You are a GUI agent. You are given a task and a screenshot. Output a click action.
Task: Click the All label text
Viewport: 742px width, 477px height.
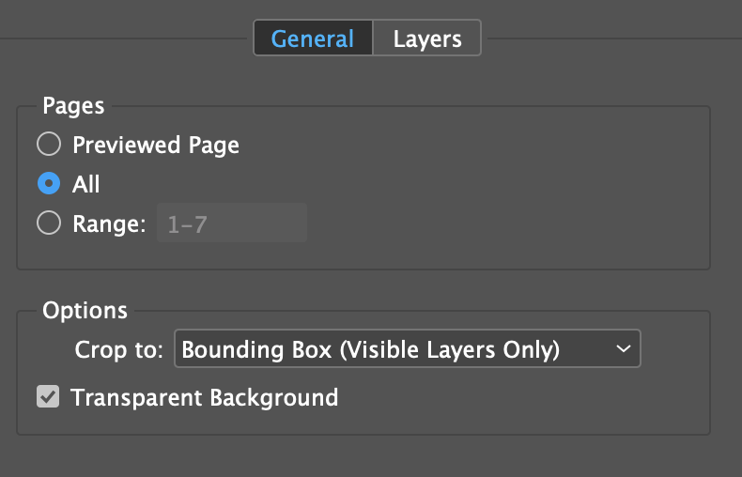[85, 184]
